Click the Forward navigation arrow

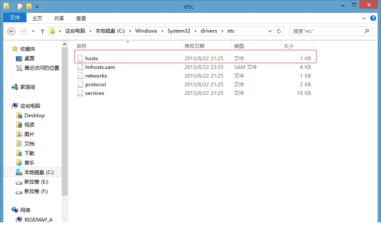pyautogui.click(x=23, y=31)
